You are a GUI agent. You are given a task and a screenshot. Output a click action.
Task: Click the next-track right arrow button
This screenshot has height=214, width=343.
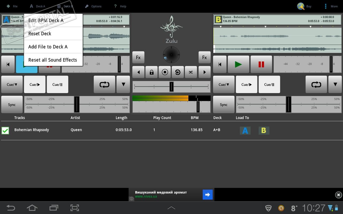coord(204,72)
